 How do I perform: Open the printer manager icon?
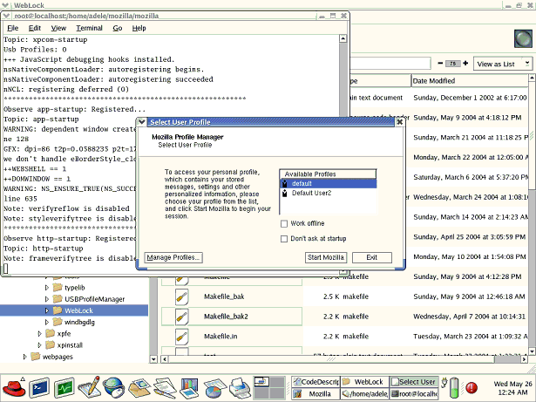coord(240,388)
